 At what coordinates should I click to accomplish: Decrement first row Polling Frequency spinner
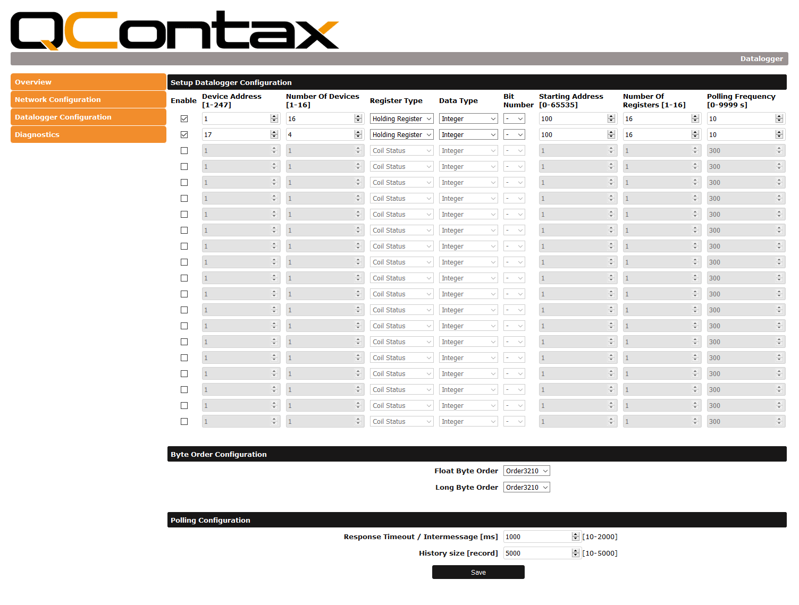[x=779, y=121]
